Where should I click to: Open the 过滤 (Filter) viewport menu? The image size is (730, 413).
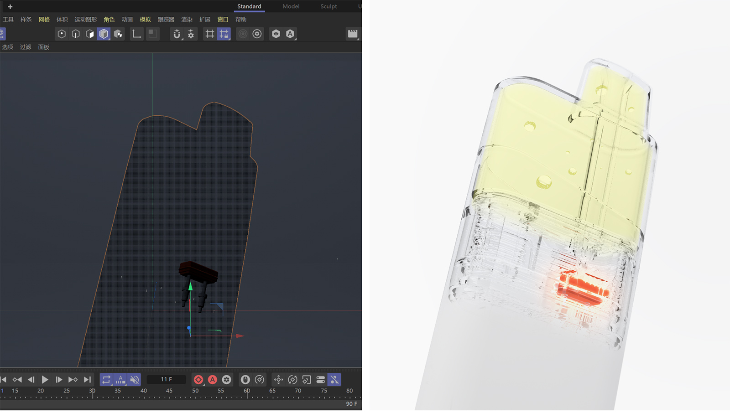(x=26, y=47)
